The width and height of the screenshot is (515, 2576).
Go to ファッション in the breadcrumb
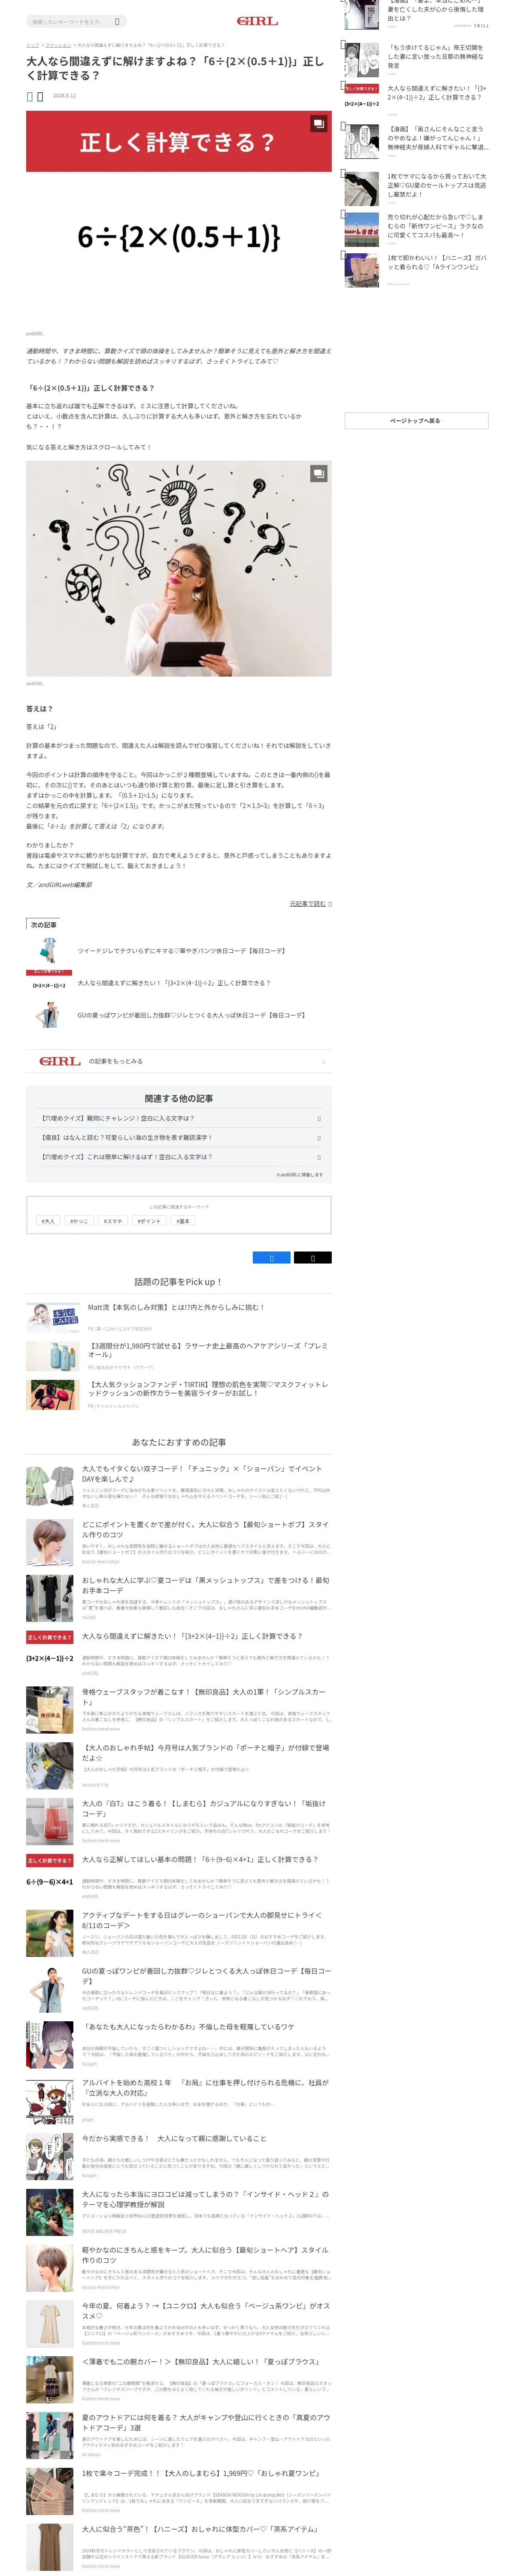click(x=58, y=45)
